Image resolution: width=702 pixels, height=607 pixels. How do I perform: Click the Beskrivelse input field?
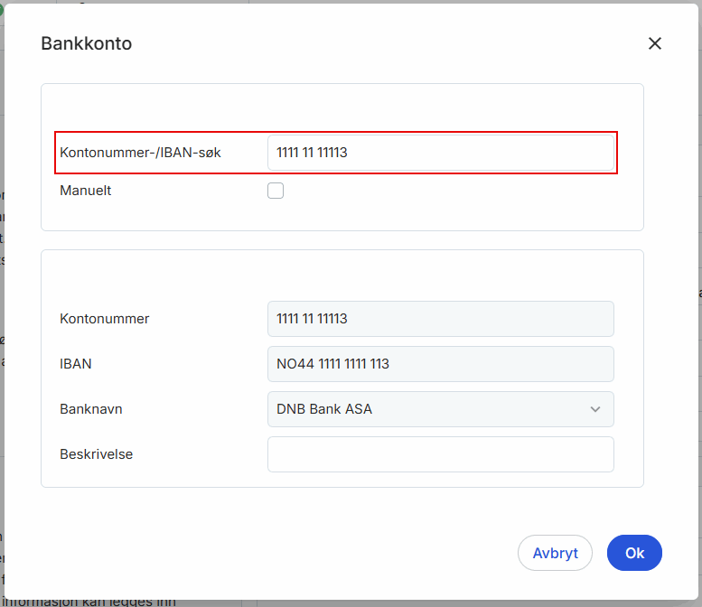pos(441,454)
